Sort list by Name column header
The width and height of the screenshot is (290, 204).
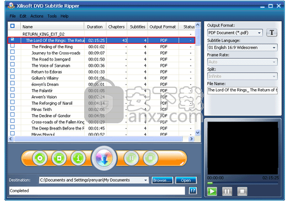pos(52,27)
